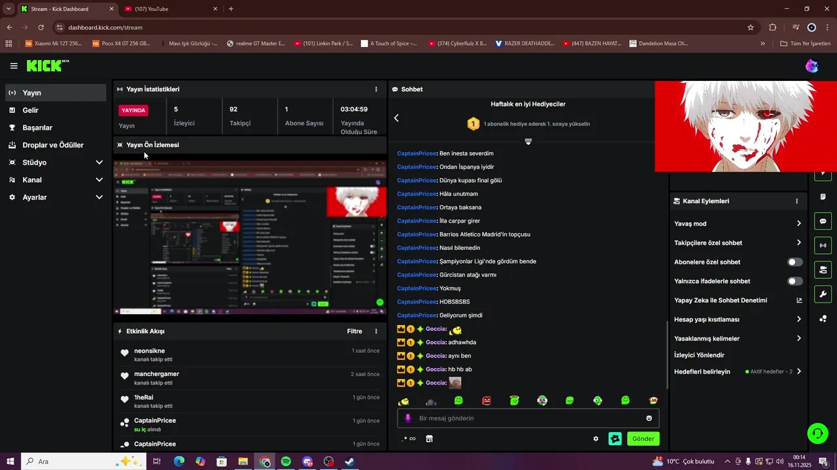The image size is (837, 470).
Task: Open İzleyici Yönlendir
Action: (699, 355)
